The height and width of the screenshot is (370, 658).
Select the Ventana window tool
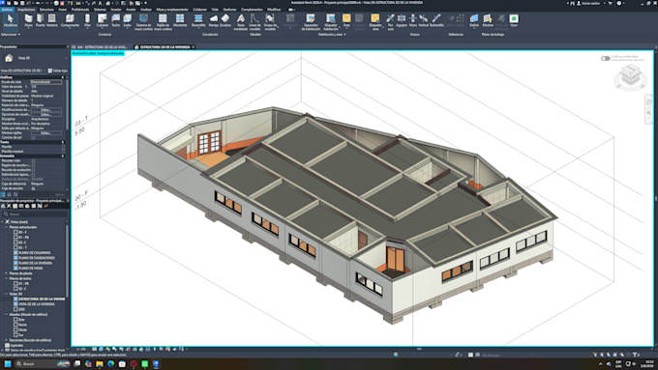(51, 20)
